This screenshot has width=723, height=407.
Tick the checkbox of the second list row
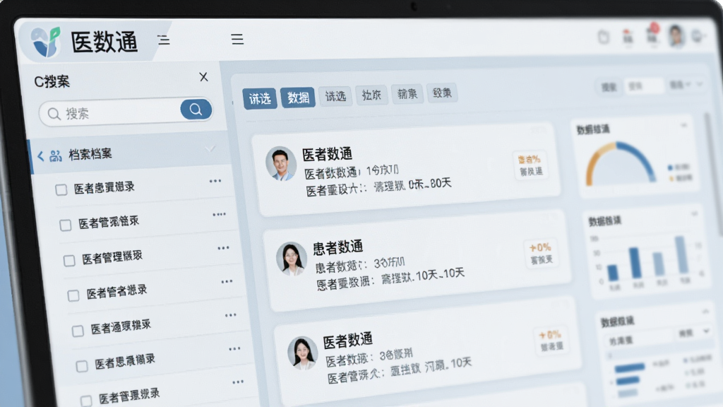pyautogui.click(x=66, y=225)
